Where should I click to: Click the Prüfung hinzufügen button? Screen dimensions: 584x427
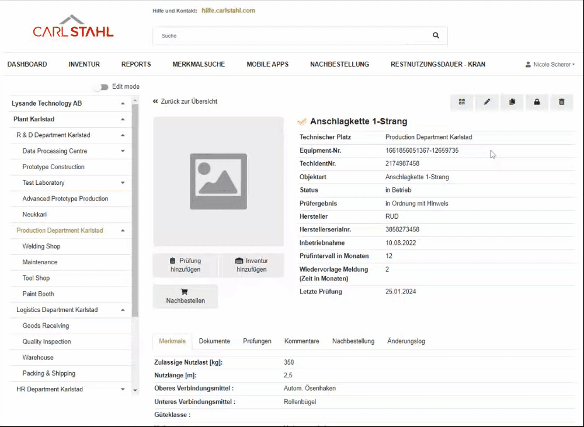(186, 265)
